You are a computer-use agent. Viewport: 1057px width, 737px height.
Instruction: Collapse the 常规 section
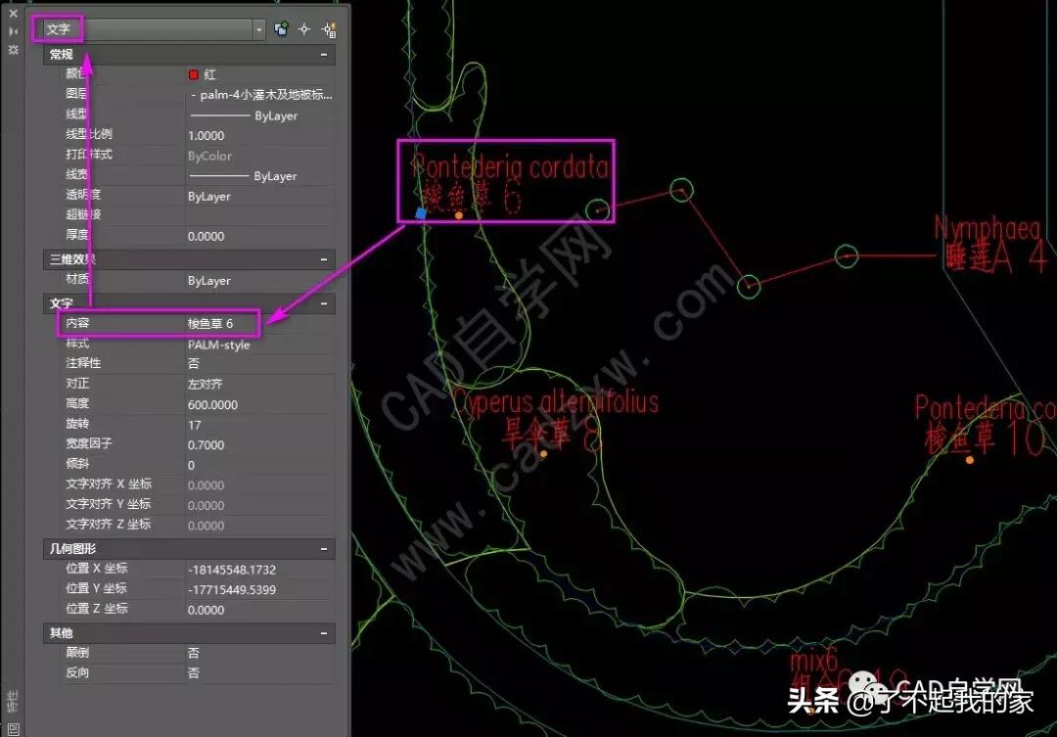tap(325, 54)
